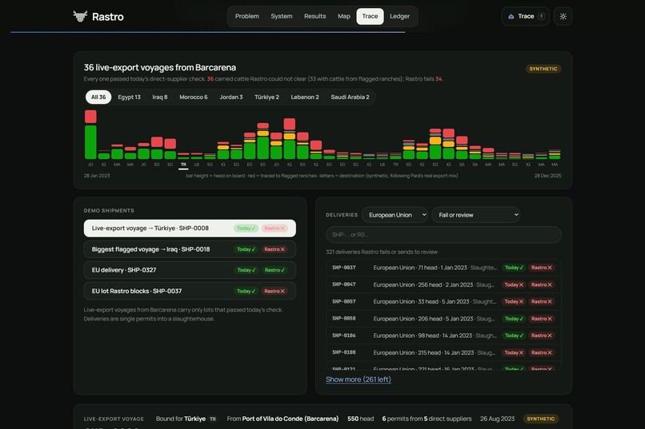Image resolution: width=645 pixels, height=429 pixels.
Task: Open delivery row SHP-0047 256 head
Action: coord(443,284)
